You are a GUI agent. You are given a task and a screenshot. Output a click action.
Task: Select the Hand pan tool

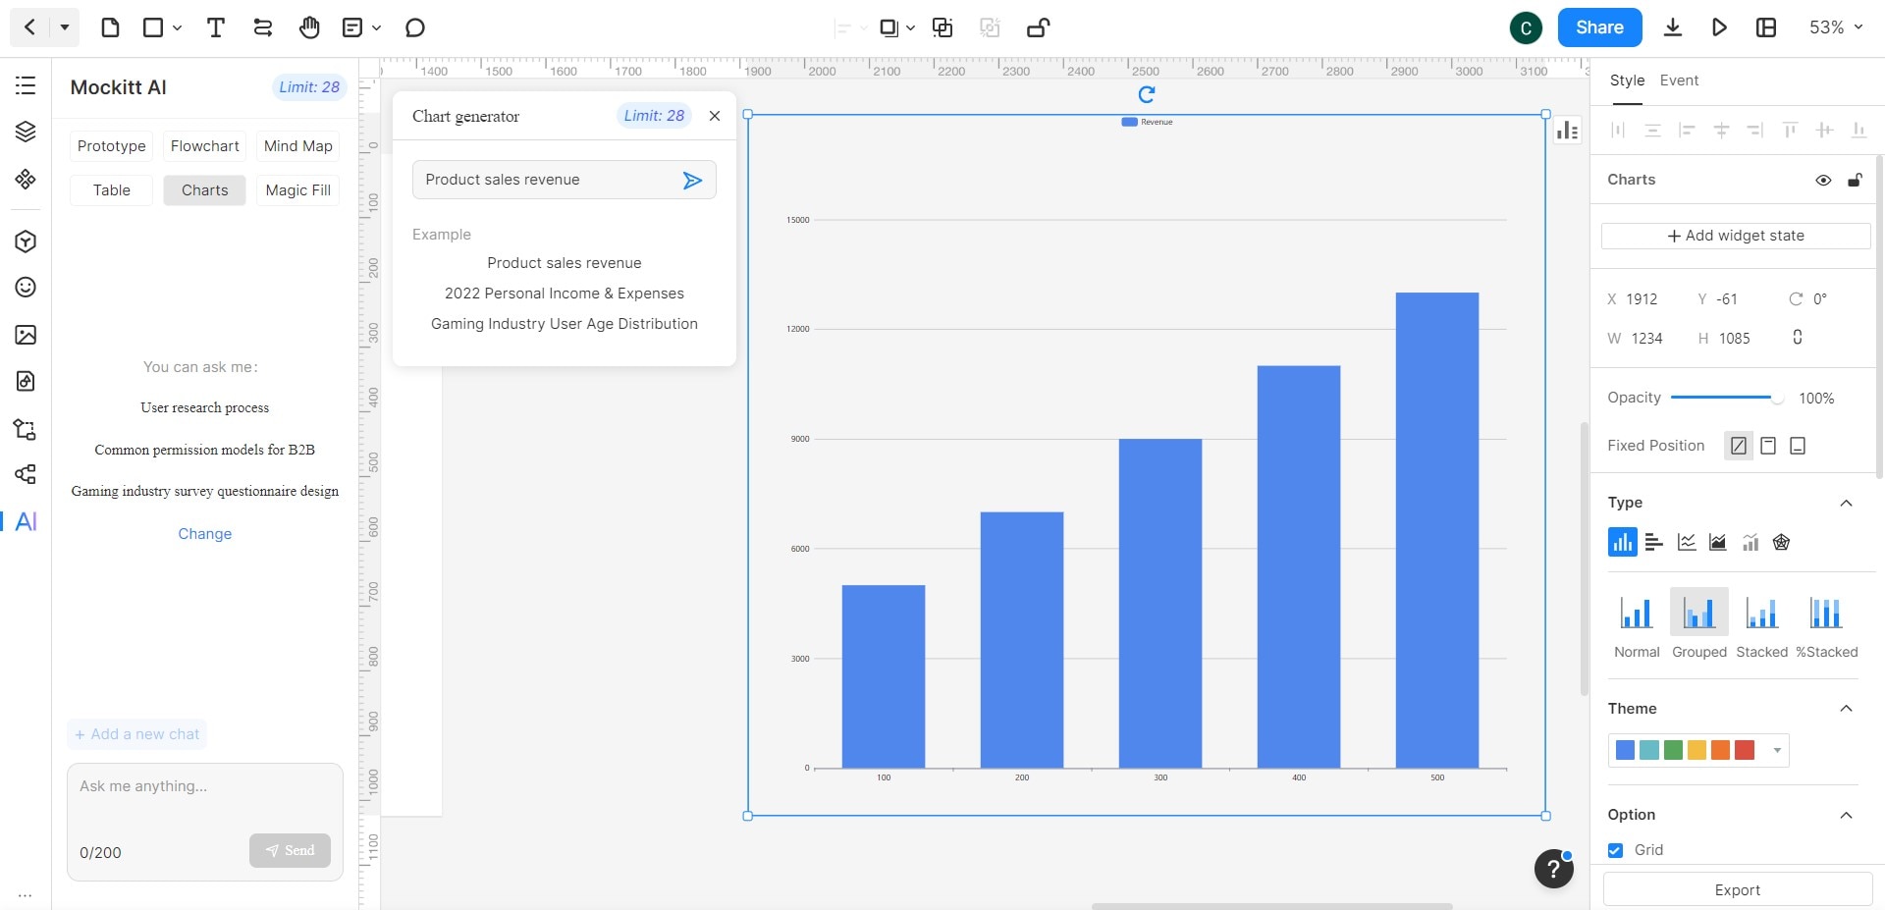pyautogui.click(x=309, y=27)
